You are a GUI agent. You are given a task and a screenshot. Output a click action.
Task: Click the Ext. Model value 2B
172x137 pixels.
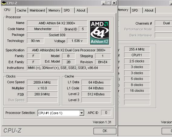(68, 62)
